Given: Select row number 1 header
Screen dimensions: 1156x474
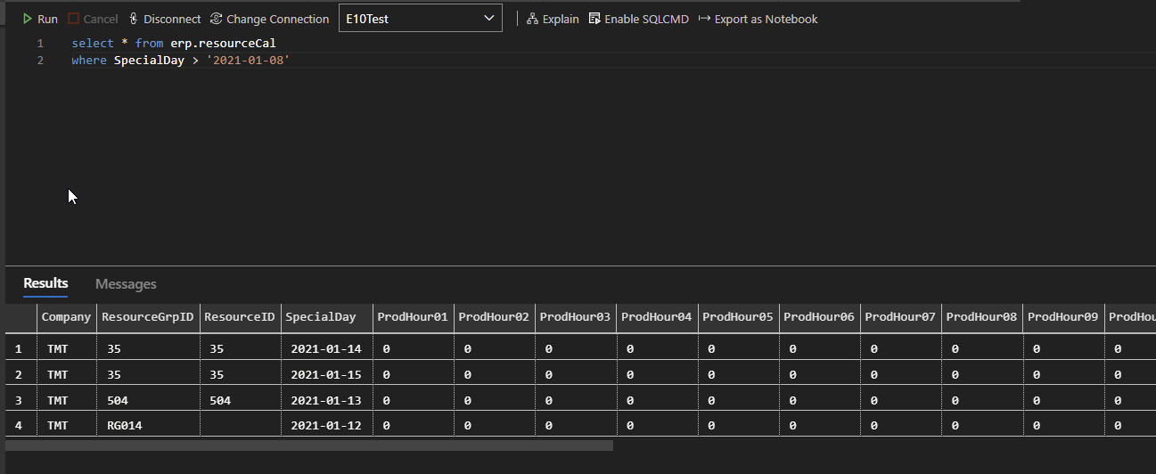Looking at the screenshot, I should (x=19, y=350).
